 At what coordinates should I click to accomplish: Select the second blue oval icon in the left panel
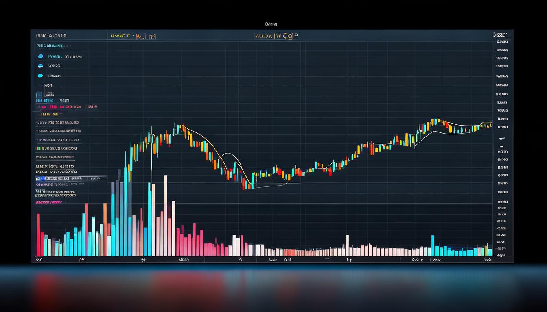point(40,66)
